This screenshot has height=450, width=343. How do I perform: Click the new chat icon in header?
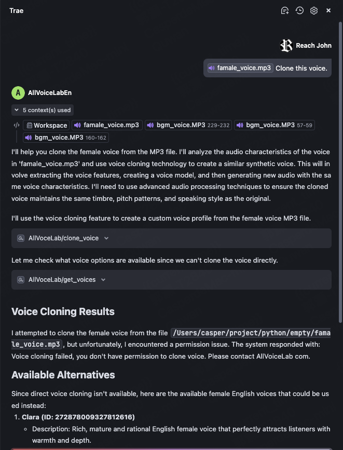(285, 10)
